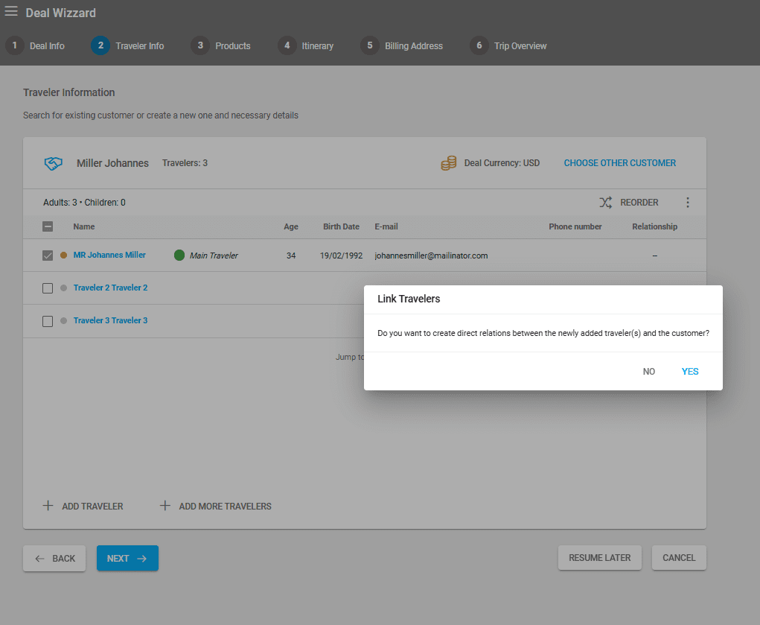Click the reorder shuffle icon
760x625 pixels.
click(606, 203)
